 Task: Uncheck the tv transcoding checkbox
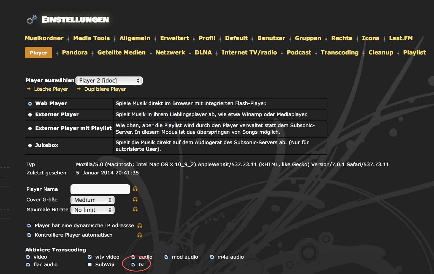[x=133, y=265]
